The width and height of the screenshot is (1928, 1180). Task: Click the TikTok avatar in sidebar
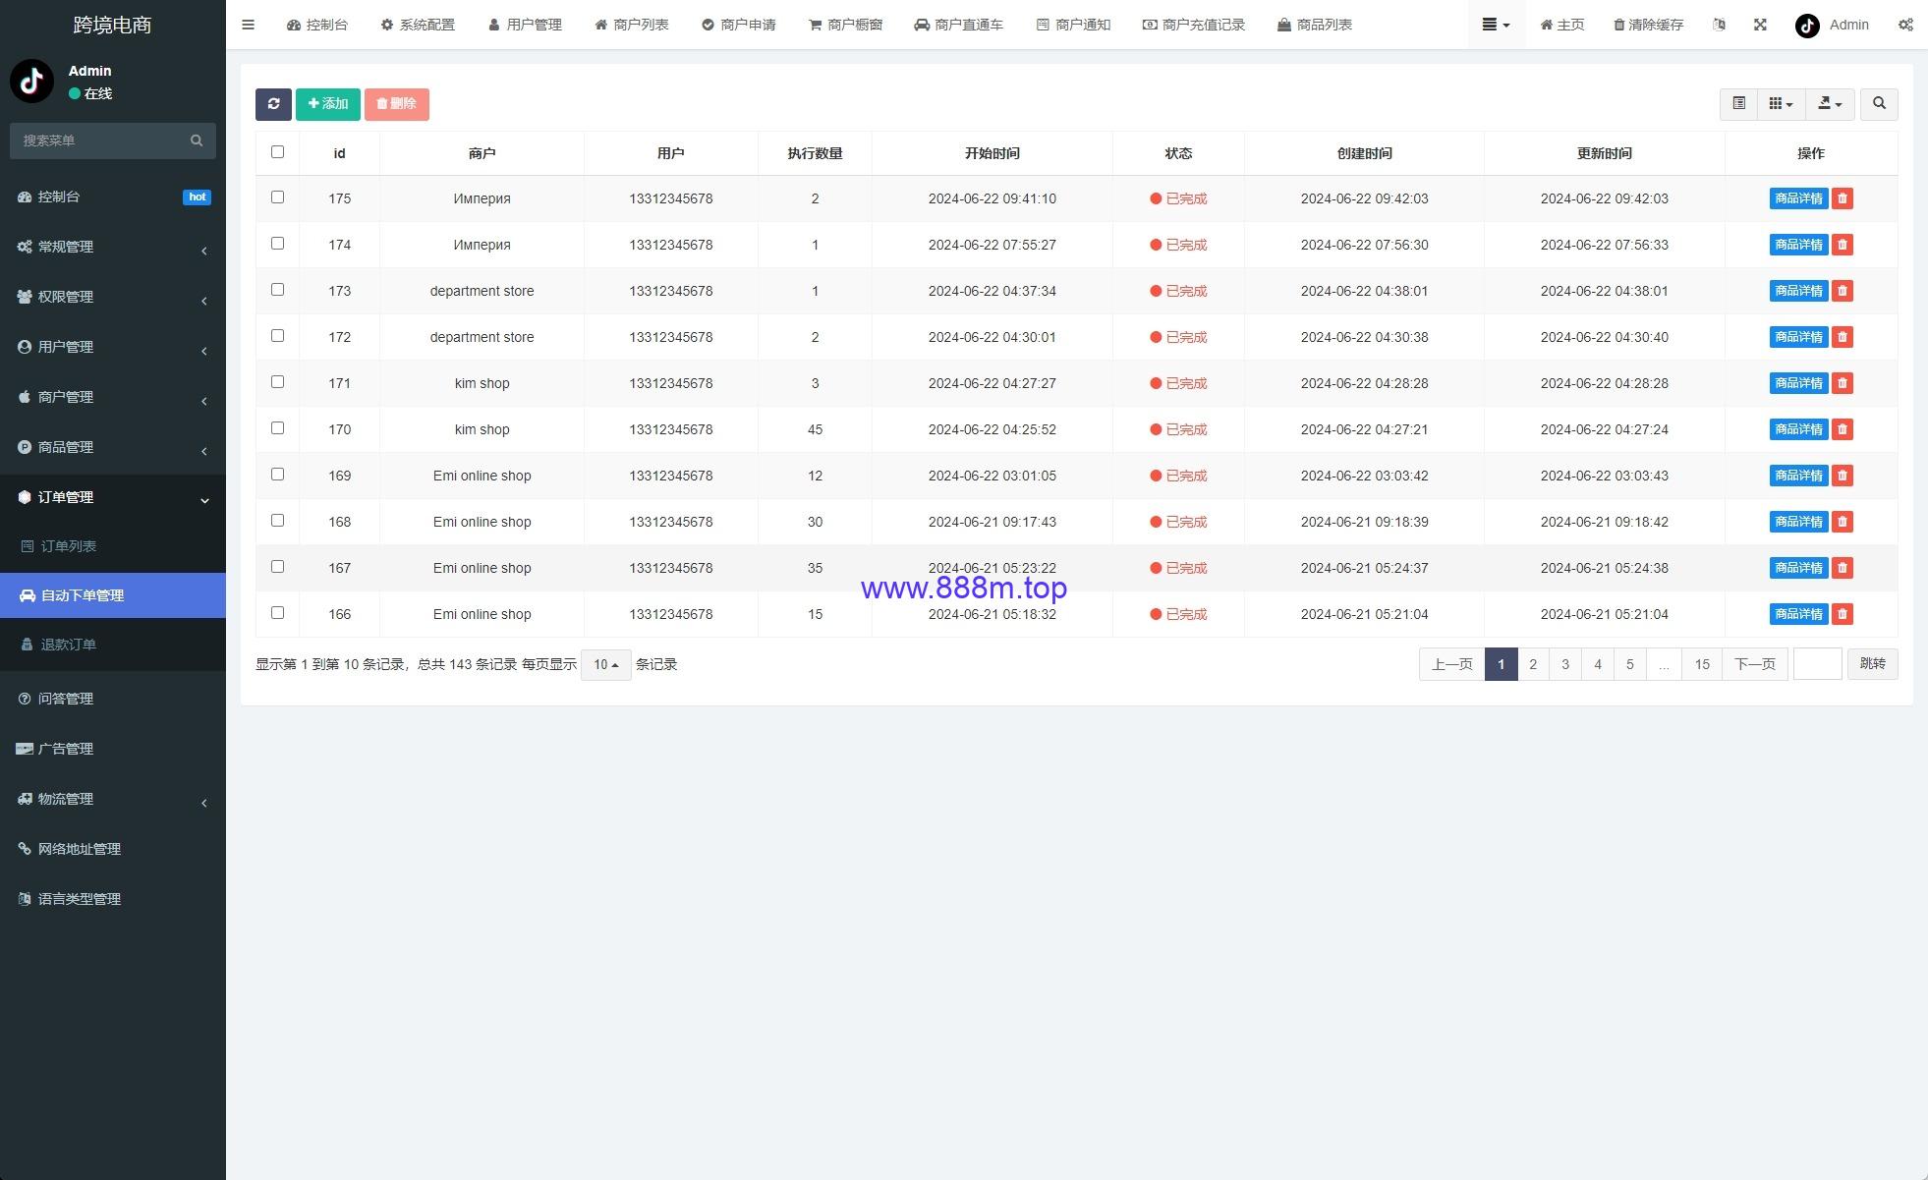[x=31, y=82]
